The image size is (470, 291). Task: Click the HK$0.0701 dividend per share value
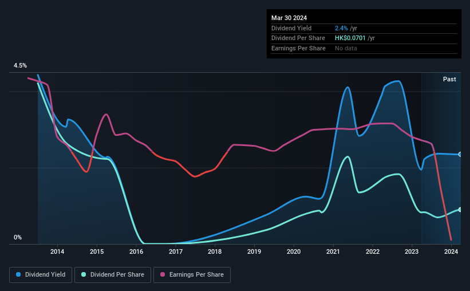click(350, 38)
